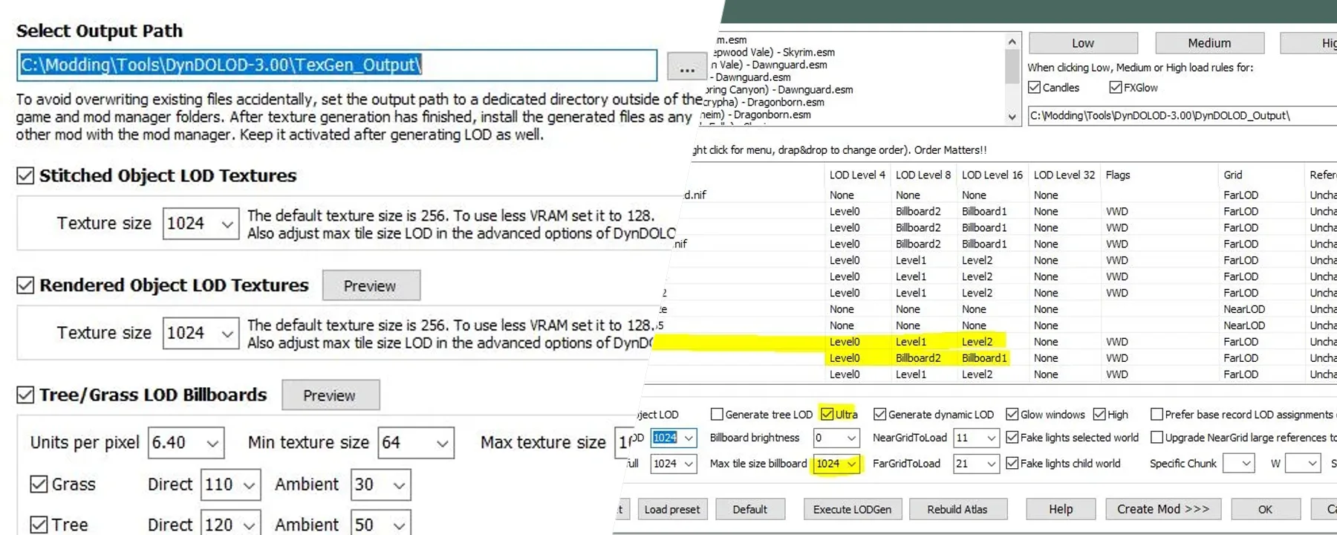Toggle Glow windows checkbox
The height and width of the screenshot is (535, 1337).
pyautogui.click(x=1012, y=414)
